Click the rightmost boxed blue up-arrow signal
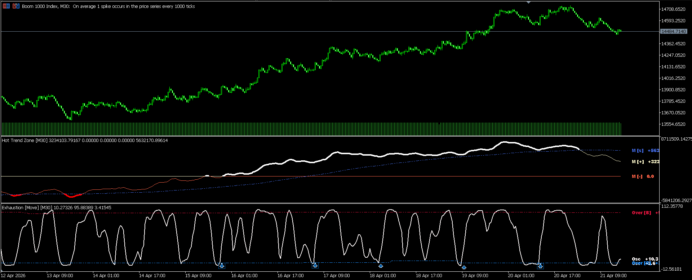The height and width of the screenshot is (280, 692). pyautogui.click(x=540, y=266)
